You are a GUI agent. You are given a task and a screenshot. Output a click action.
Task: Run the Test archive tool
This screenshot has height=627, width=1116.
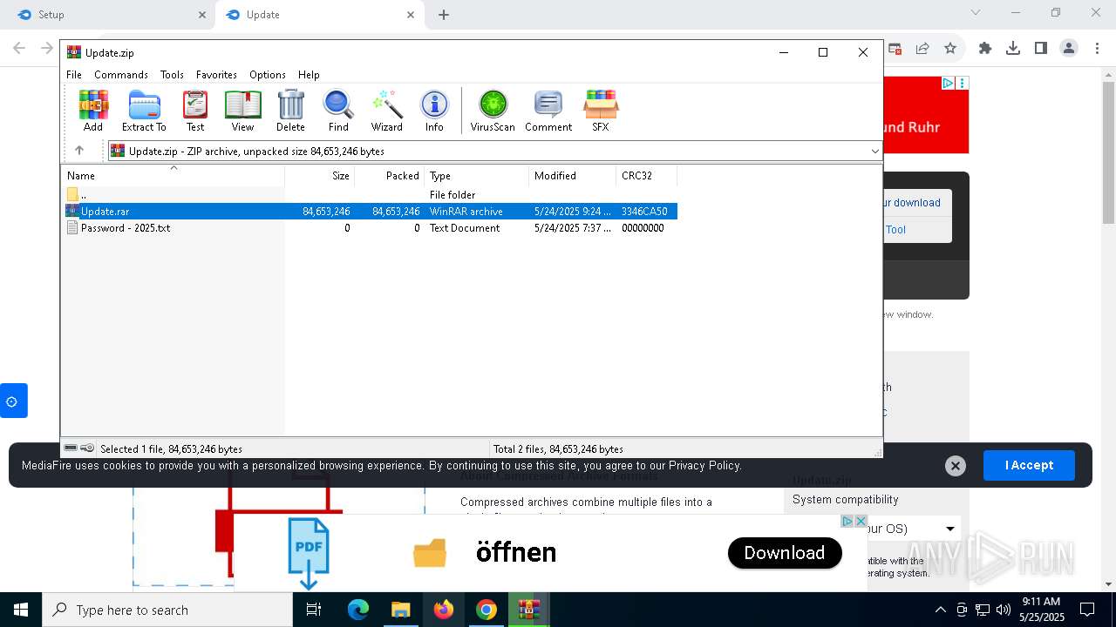pos(195,111)
